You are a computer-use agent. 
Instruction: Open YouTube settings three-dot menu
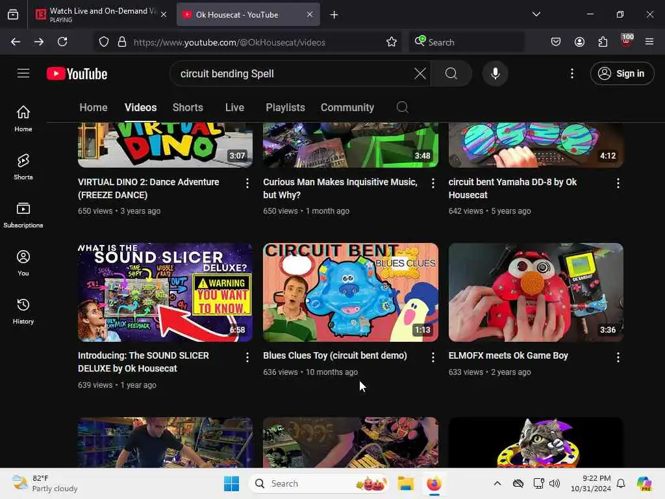[x=571, y=73]
